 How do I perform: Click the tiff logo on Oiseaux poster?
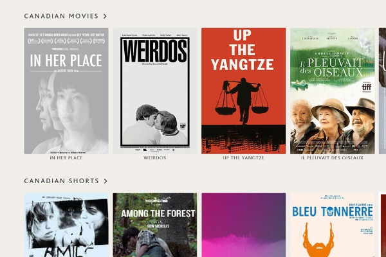point(366,87)
